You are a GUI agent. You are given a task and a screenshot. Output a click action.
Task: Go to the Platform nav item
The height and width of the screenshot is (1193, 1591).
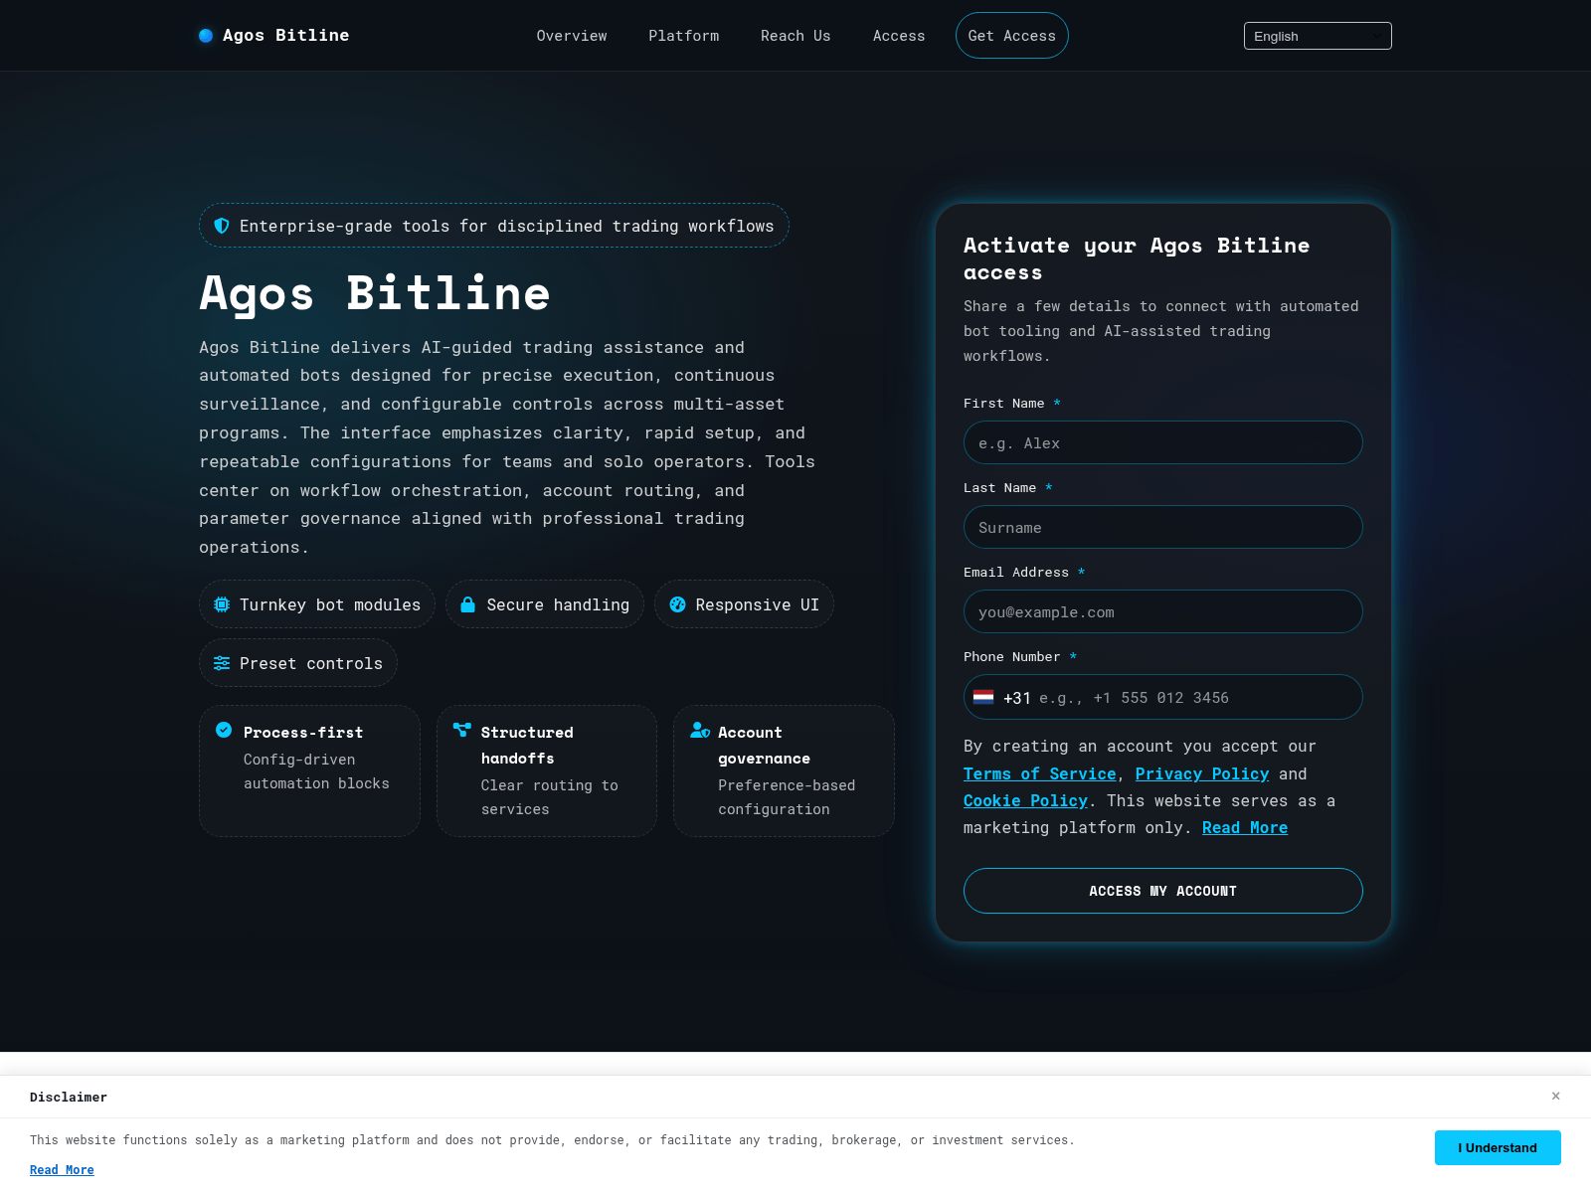click(684, 36)
